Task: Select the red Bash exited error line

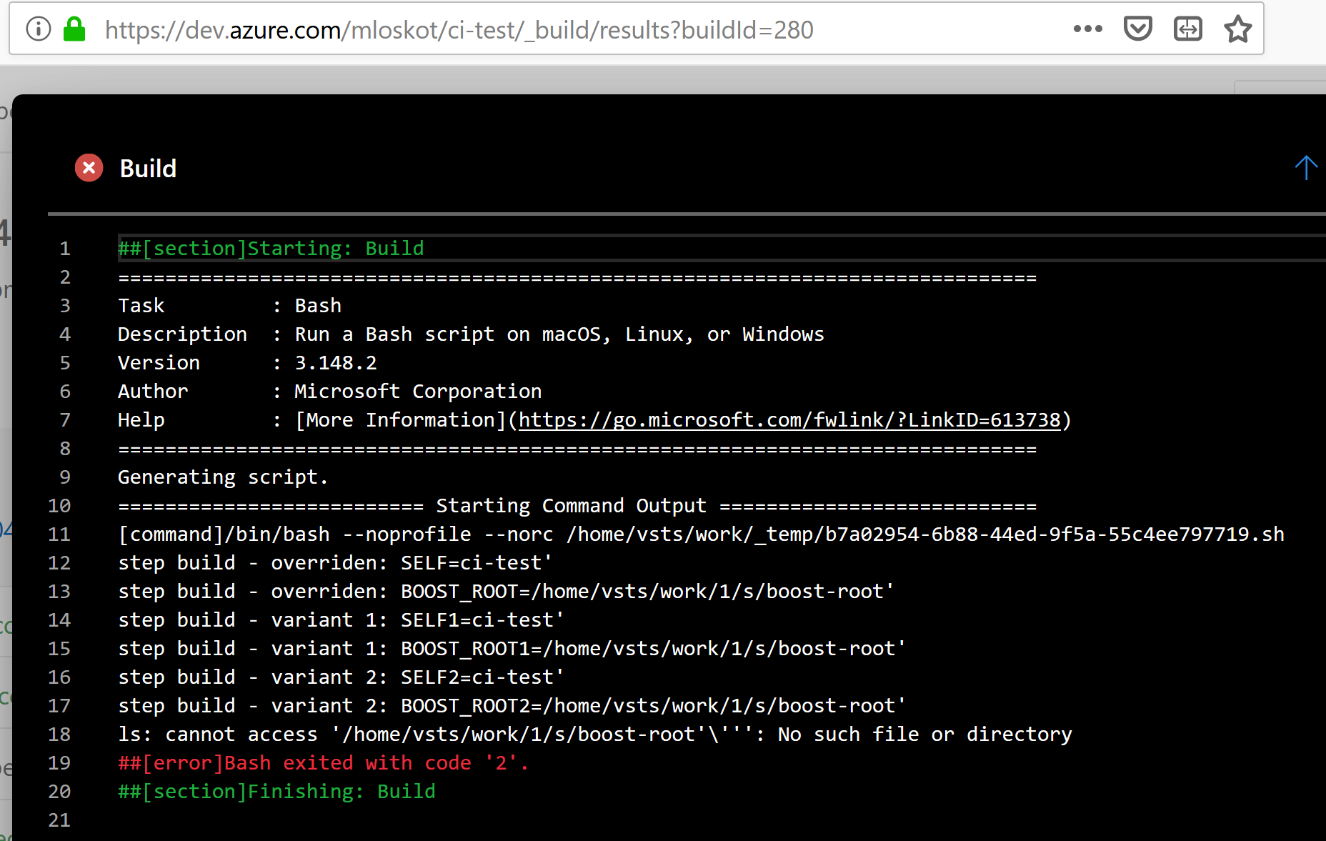Action: point(322,762)
